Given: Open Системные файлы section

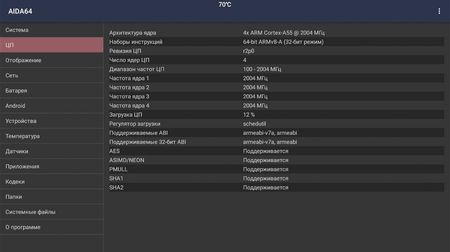Looking at the screenshot, I should coord(51,212).
